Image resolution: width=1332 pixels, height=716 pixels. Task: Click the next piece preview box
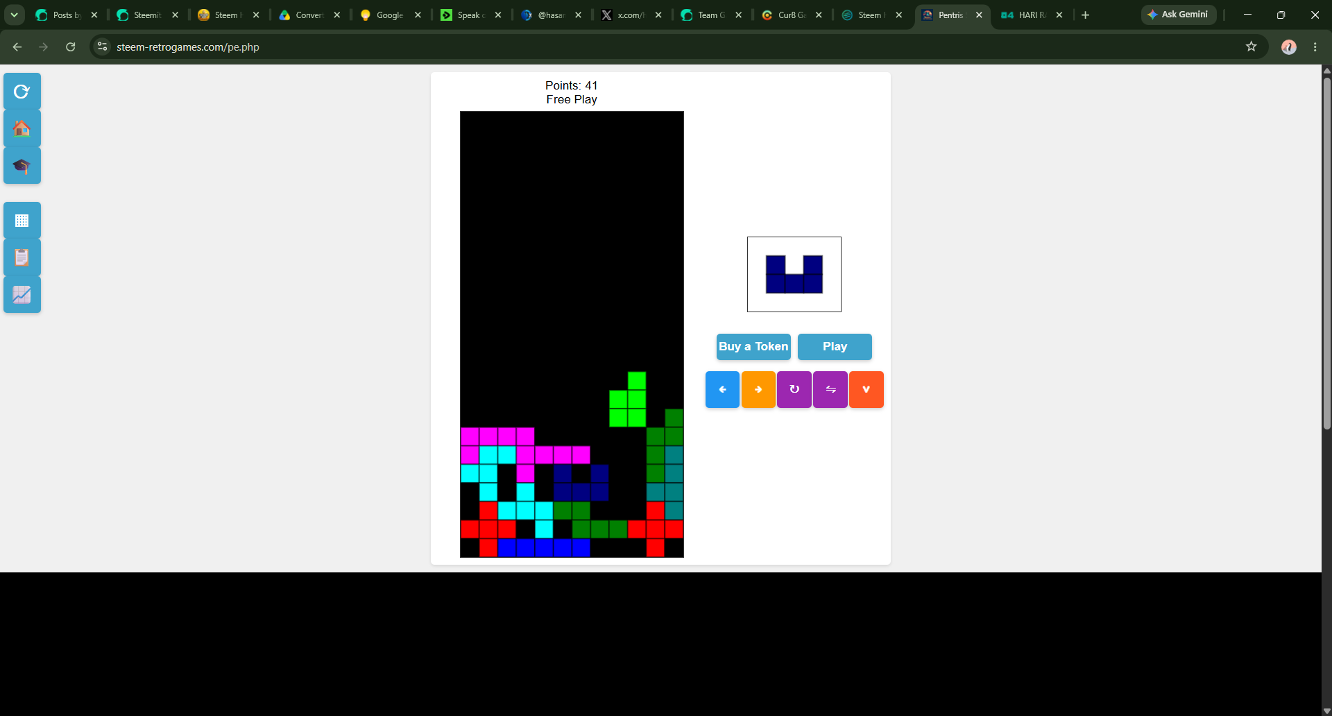pos(794,274)
